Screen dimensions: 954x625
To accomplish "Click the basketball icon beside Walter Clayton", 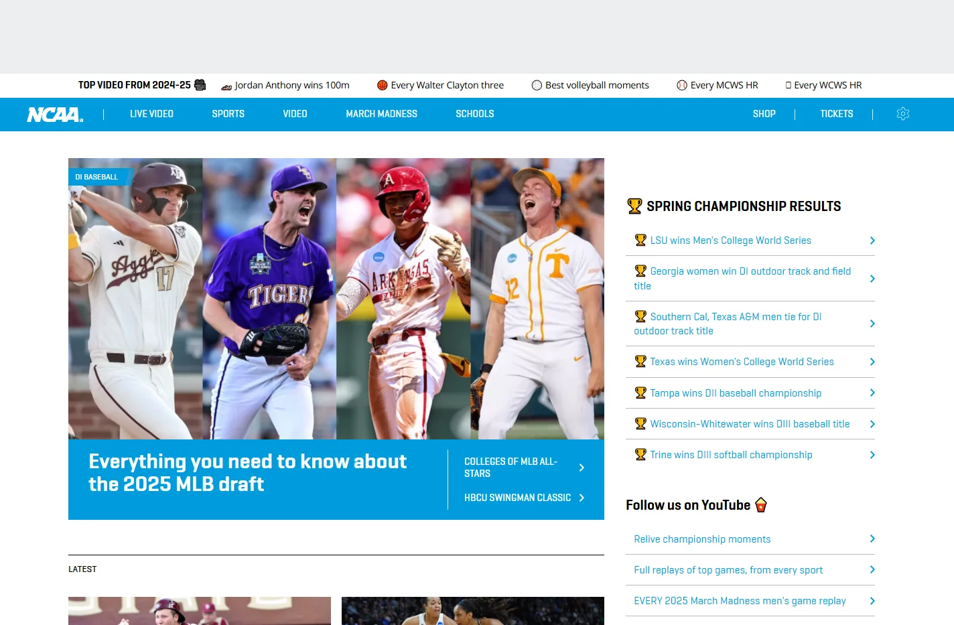I will [x=383, y=85].
